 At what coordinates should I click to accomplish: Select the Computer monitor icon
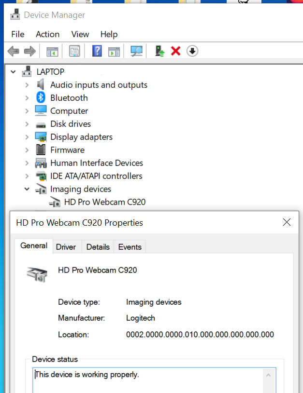(x=41, y=110)
